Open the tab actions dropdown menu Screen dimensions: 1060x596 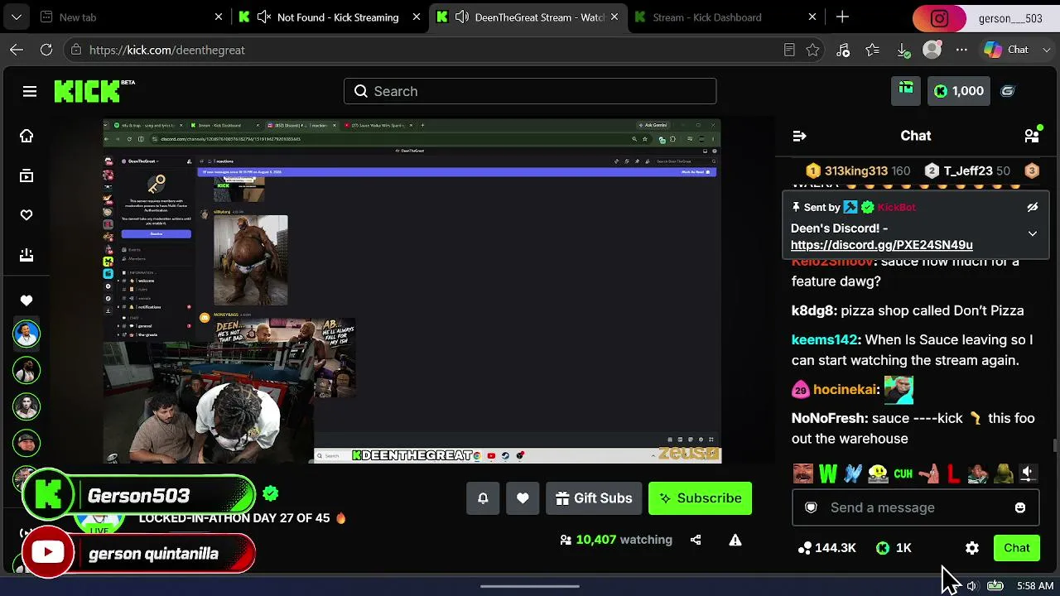(16, 17)
